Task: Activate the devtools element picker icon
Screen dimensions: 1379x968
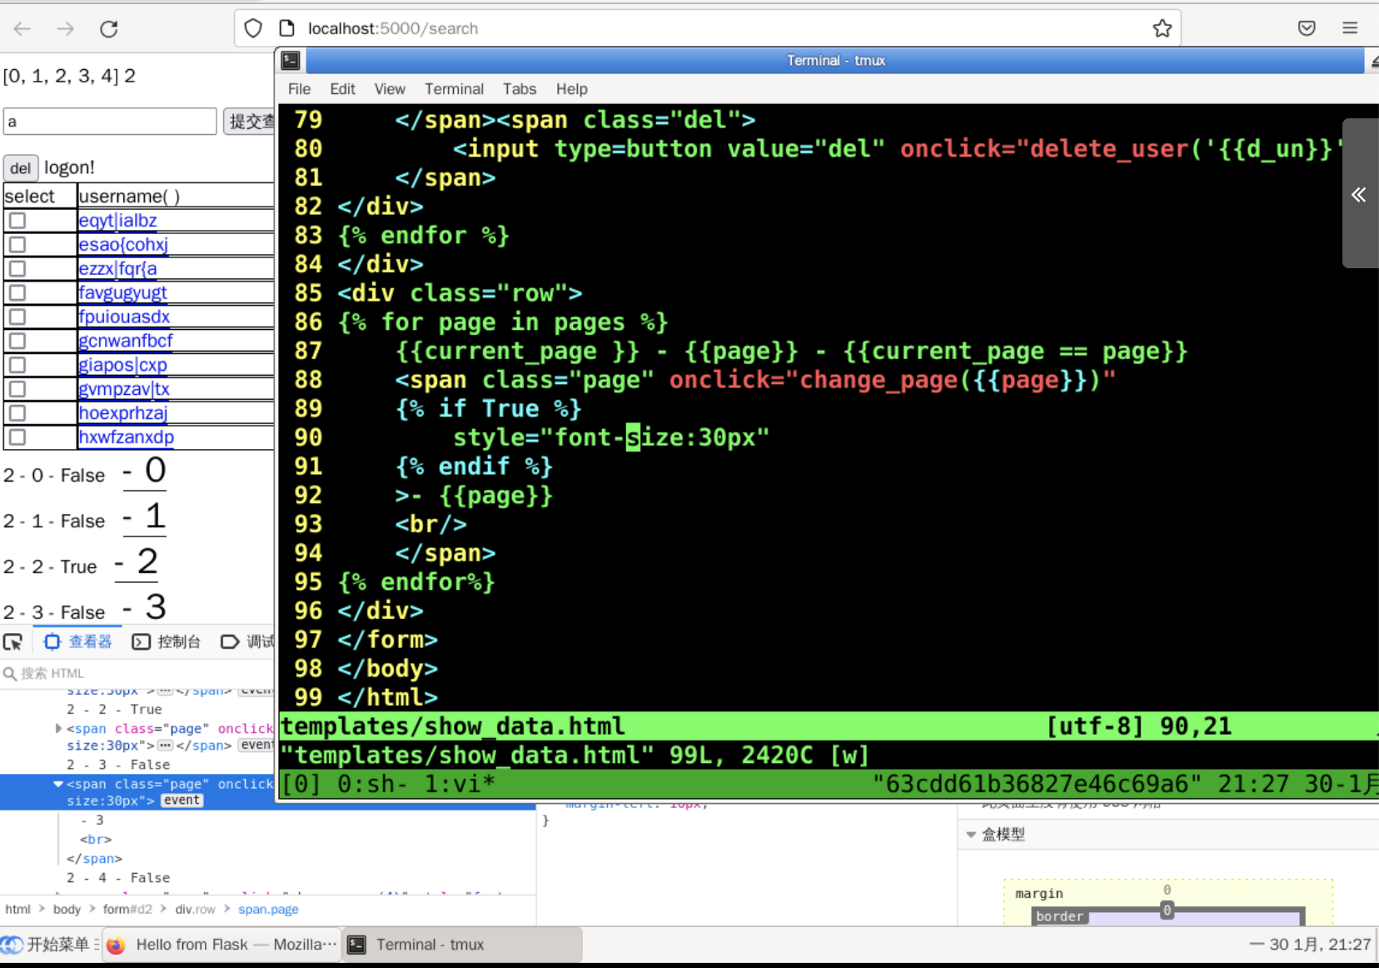Action: [12, 641]
